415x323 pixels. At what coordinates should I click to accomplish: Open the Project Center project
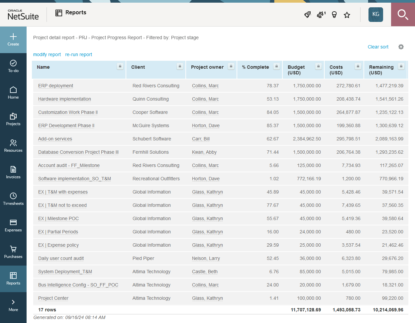tap(53, 298)
